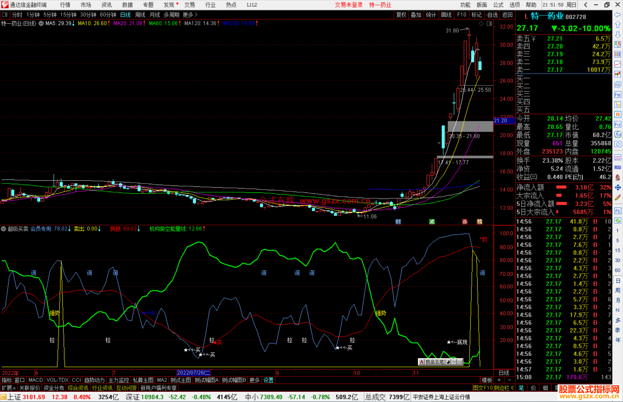Click the RSI indicator sidebar icon

pyautogui.click(x=618, y=167)
